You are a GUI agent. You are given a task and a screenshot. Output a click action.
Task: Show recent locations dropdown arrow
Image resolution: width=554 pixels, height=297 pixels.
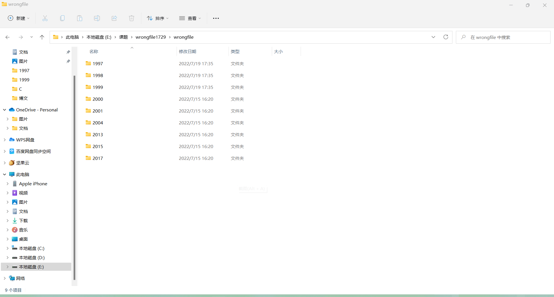[x=31, y=37]
